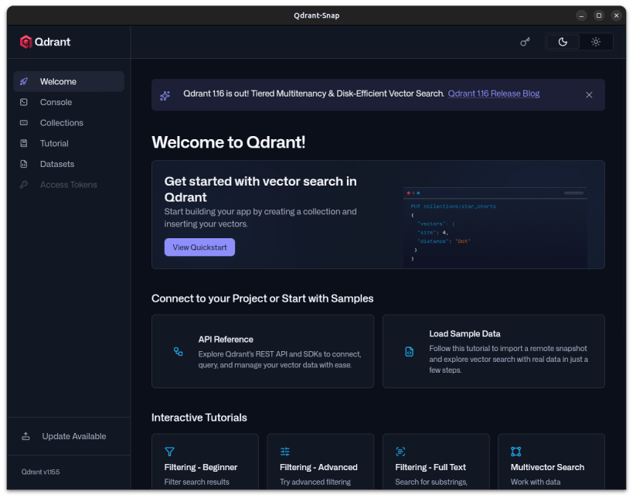Click the Qdrant logo in sidebar header

(x=45, y=42)
